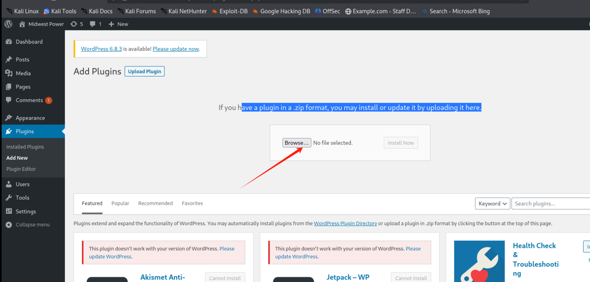Open Health Check & Troubleshooting plugin title

536,260
